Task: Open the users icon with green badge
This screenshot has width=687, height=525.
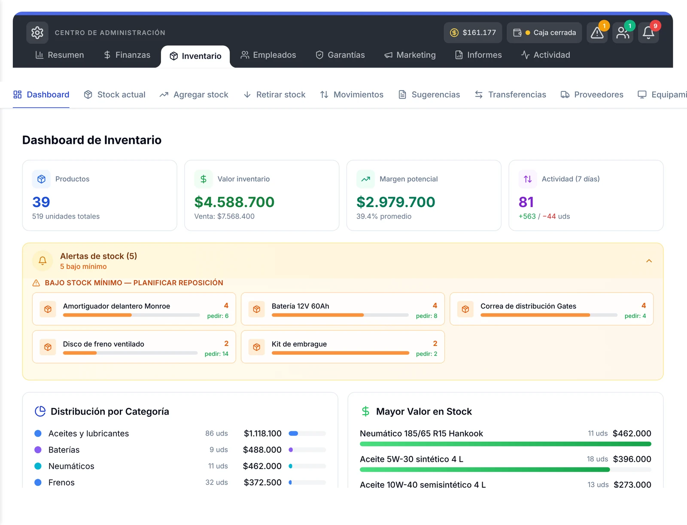Action: pos(623,33)
